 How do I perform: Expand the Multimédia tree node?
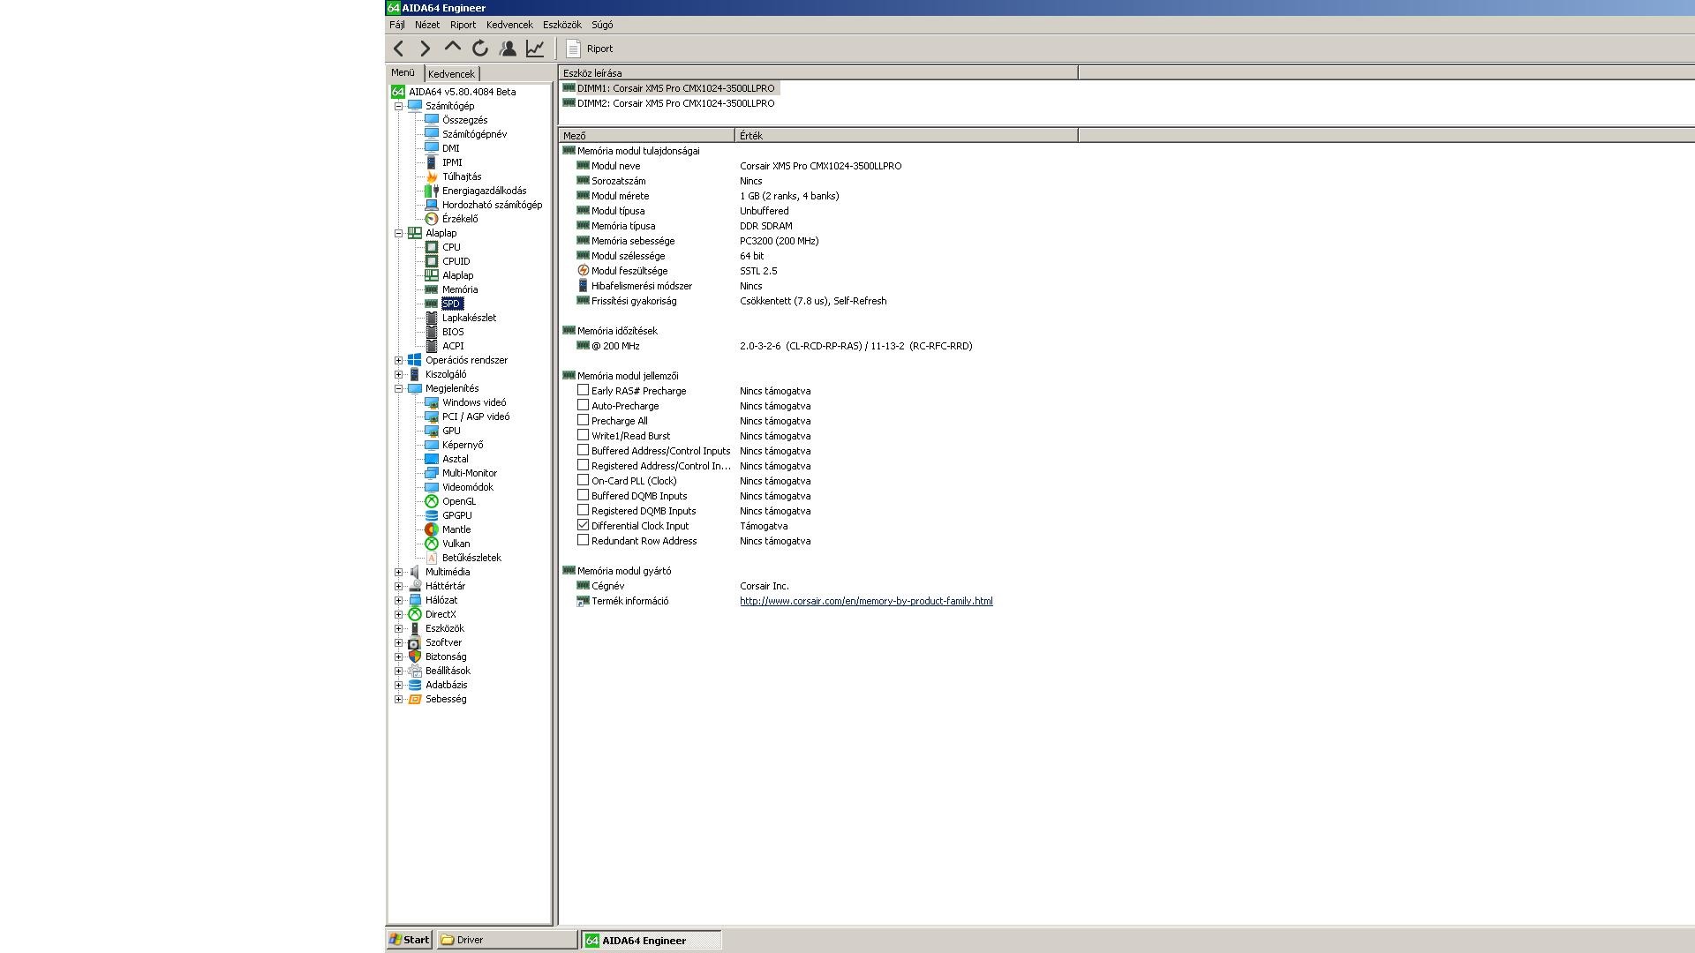(x=398, y=572)
